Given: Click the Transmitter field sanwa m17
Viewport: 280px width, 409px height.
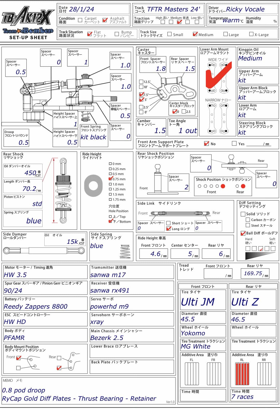Looking at the screenshot, I should click(x=132, y=272).
